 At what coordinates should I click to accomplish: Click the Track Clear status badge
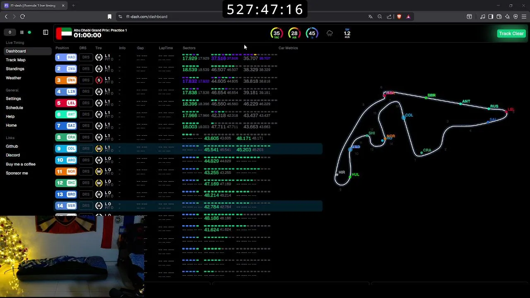tap(511, 34)
